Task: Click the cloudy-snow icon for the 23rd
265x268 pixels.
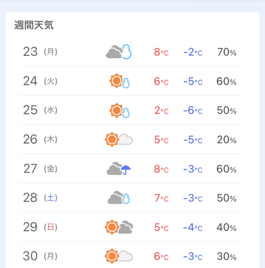Action: pos(119,52)
